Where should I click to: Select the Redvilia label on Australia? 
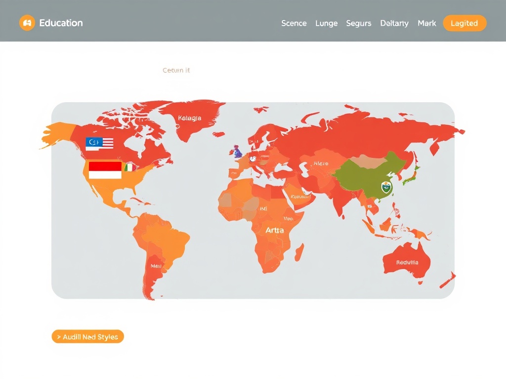(x=407, y=263)
